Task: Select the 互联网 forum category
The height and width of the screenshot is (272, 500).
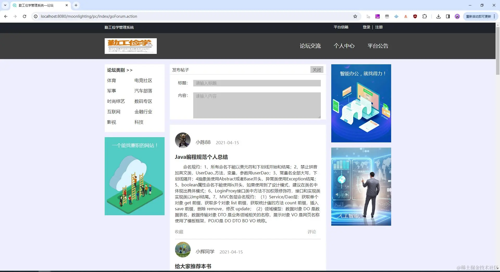Action: click(114, 112)
